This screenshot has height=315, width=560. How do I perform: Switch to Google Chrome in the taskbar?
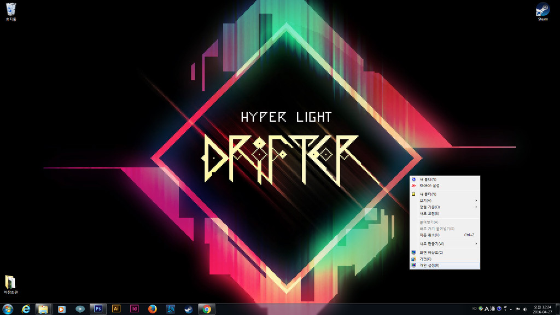(207, 309)
